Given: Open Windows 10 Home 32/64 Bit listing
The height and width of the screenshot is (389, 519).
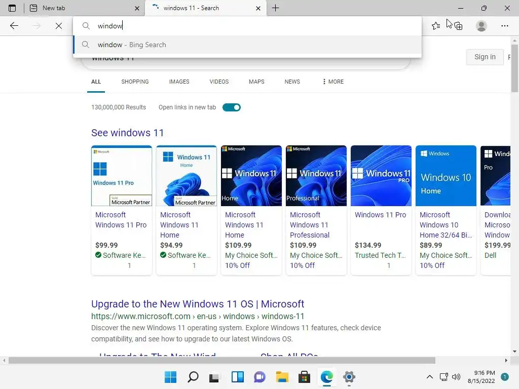Looking at the screenshot, I should pos(446,224).
